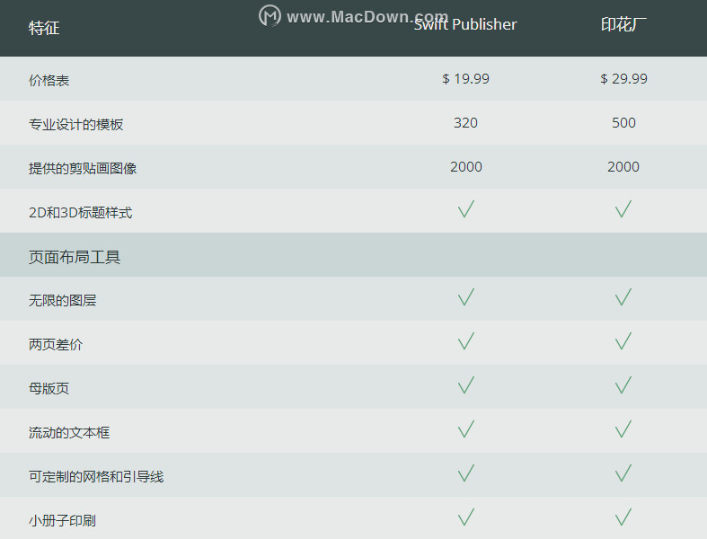This screenshot has width=707, height=539.
Task: Select the 特征 column header
Action: pos(44,28)
